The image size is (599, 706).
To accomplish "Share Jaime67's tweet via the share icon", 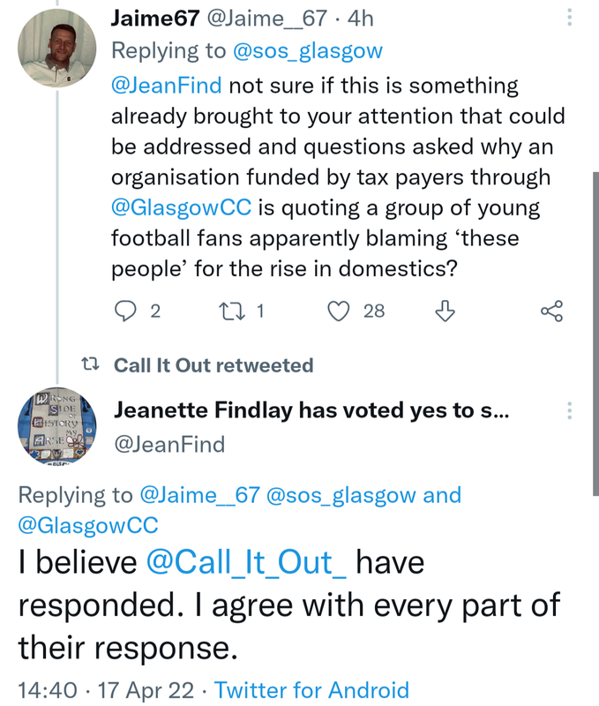I will point(551,311).
